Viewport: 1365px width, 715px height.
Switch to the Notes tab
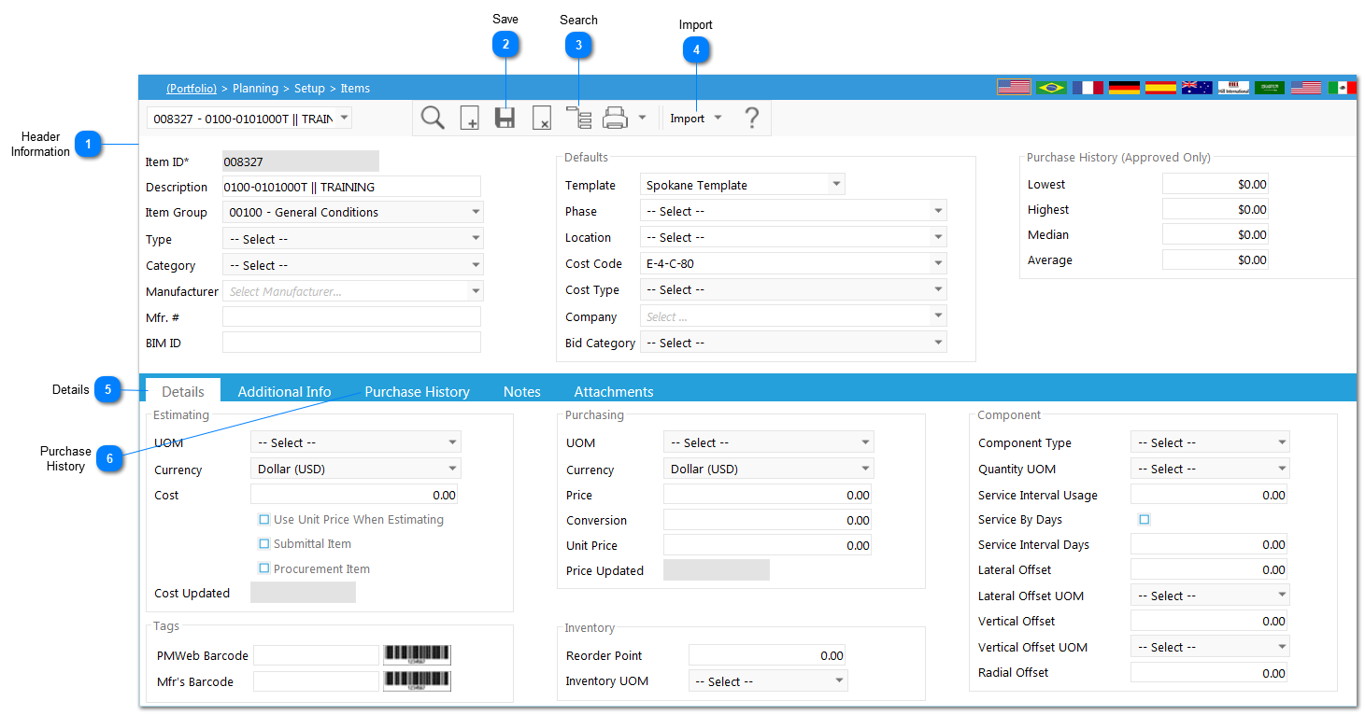521,391
